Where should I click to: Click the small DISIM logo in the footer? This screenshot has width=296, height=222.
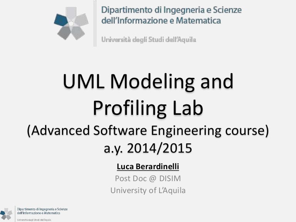[6, 214]
